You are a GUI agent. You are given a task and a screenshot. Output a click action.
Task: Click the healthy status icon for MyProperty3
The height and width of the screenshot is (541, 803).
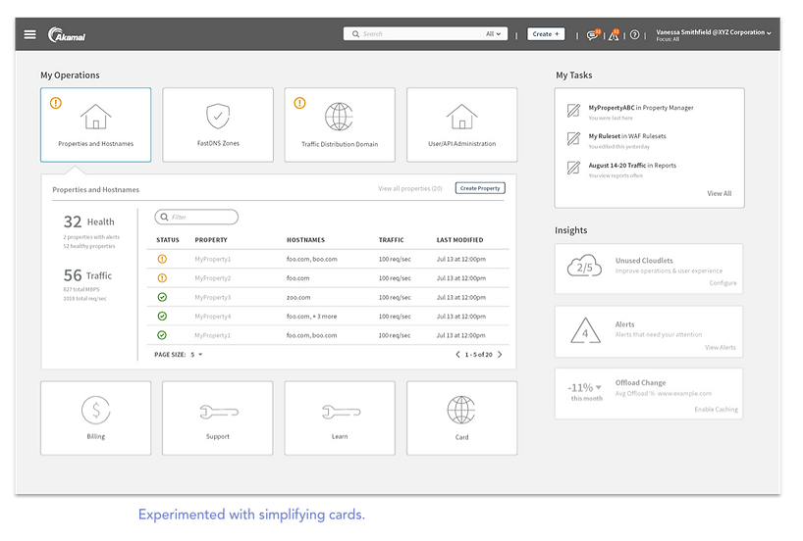point(162,297)
